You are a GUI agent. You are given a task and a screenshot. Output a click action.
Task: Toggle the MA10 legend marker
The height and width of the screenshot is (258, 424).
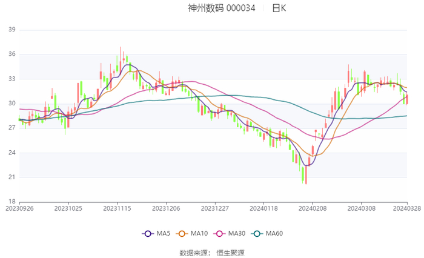tap(182, 234)
